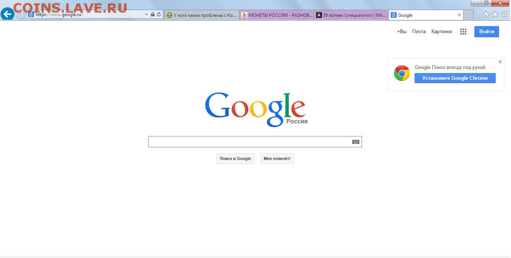Close the Google tab

click(459, 15)
